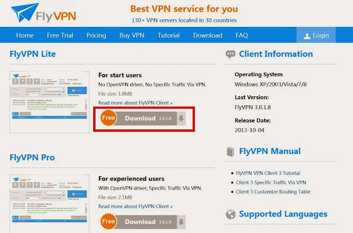Click the 'For start users' text
353x233 pixels.
pyautogui.click(x=120, y=75)
